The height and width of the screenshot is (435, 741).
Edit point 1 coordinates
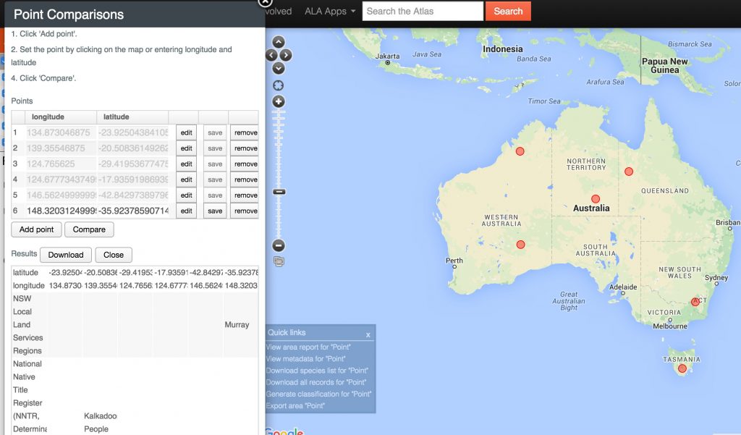tap(186, 132)
